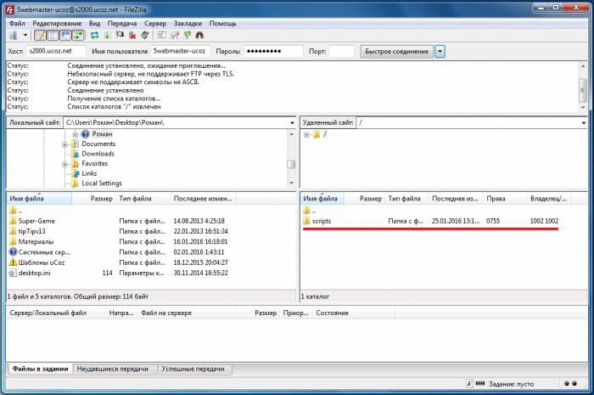Select the Материалы folder icon

coord(14,241)
